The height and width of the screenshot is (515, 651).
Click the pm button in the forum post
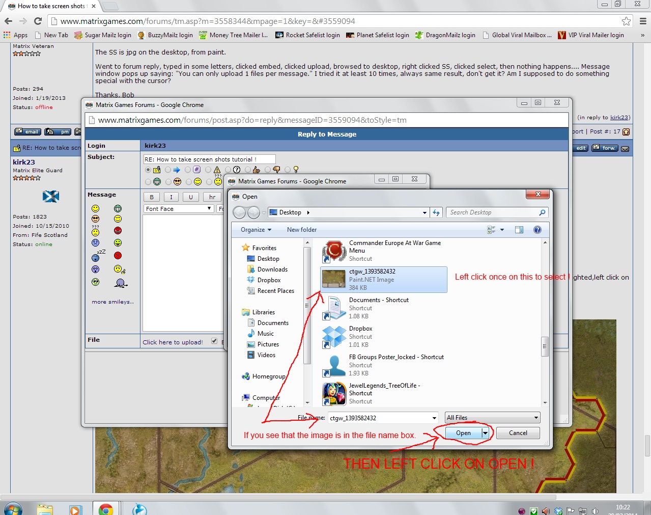(x=58, y=131)
